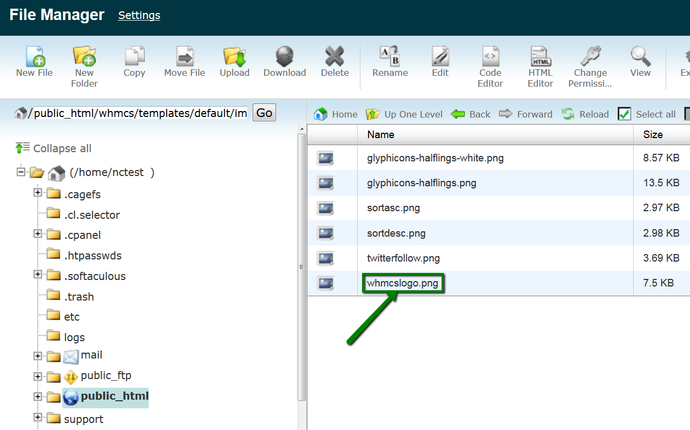The image size is (690, 430).
Task: Click image icon beside whmcslogo.png
Action: pyautogui.click(x=325, y=283)
